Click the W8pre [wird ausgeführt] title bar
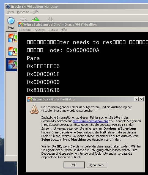Image resolution: width=148 pixels, height=175 pixels. coord(83,24)
